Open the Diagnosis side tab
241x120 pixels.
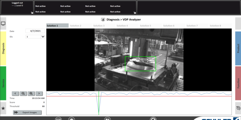tap(3, 48)
